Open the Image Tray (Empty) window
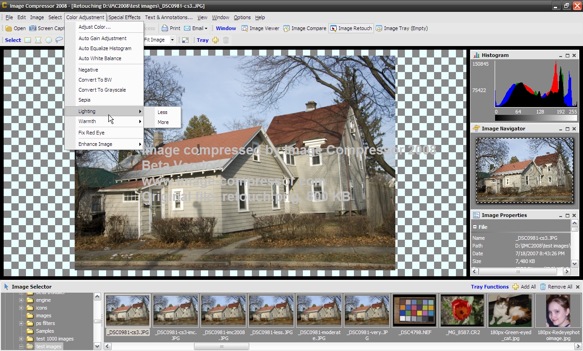The height and width of the screenshot is (351, 583). (402, 28)
